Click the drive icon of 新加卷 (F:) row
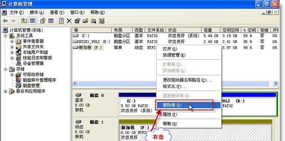 [x=75, y=48]
